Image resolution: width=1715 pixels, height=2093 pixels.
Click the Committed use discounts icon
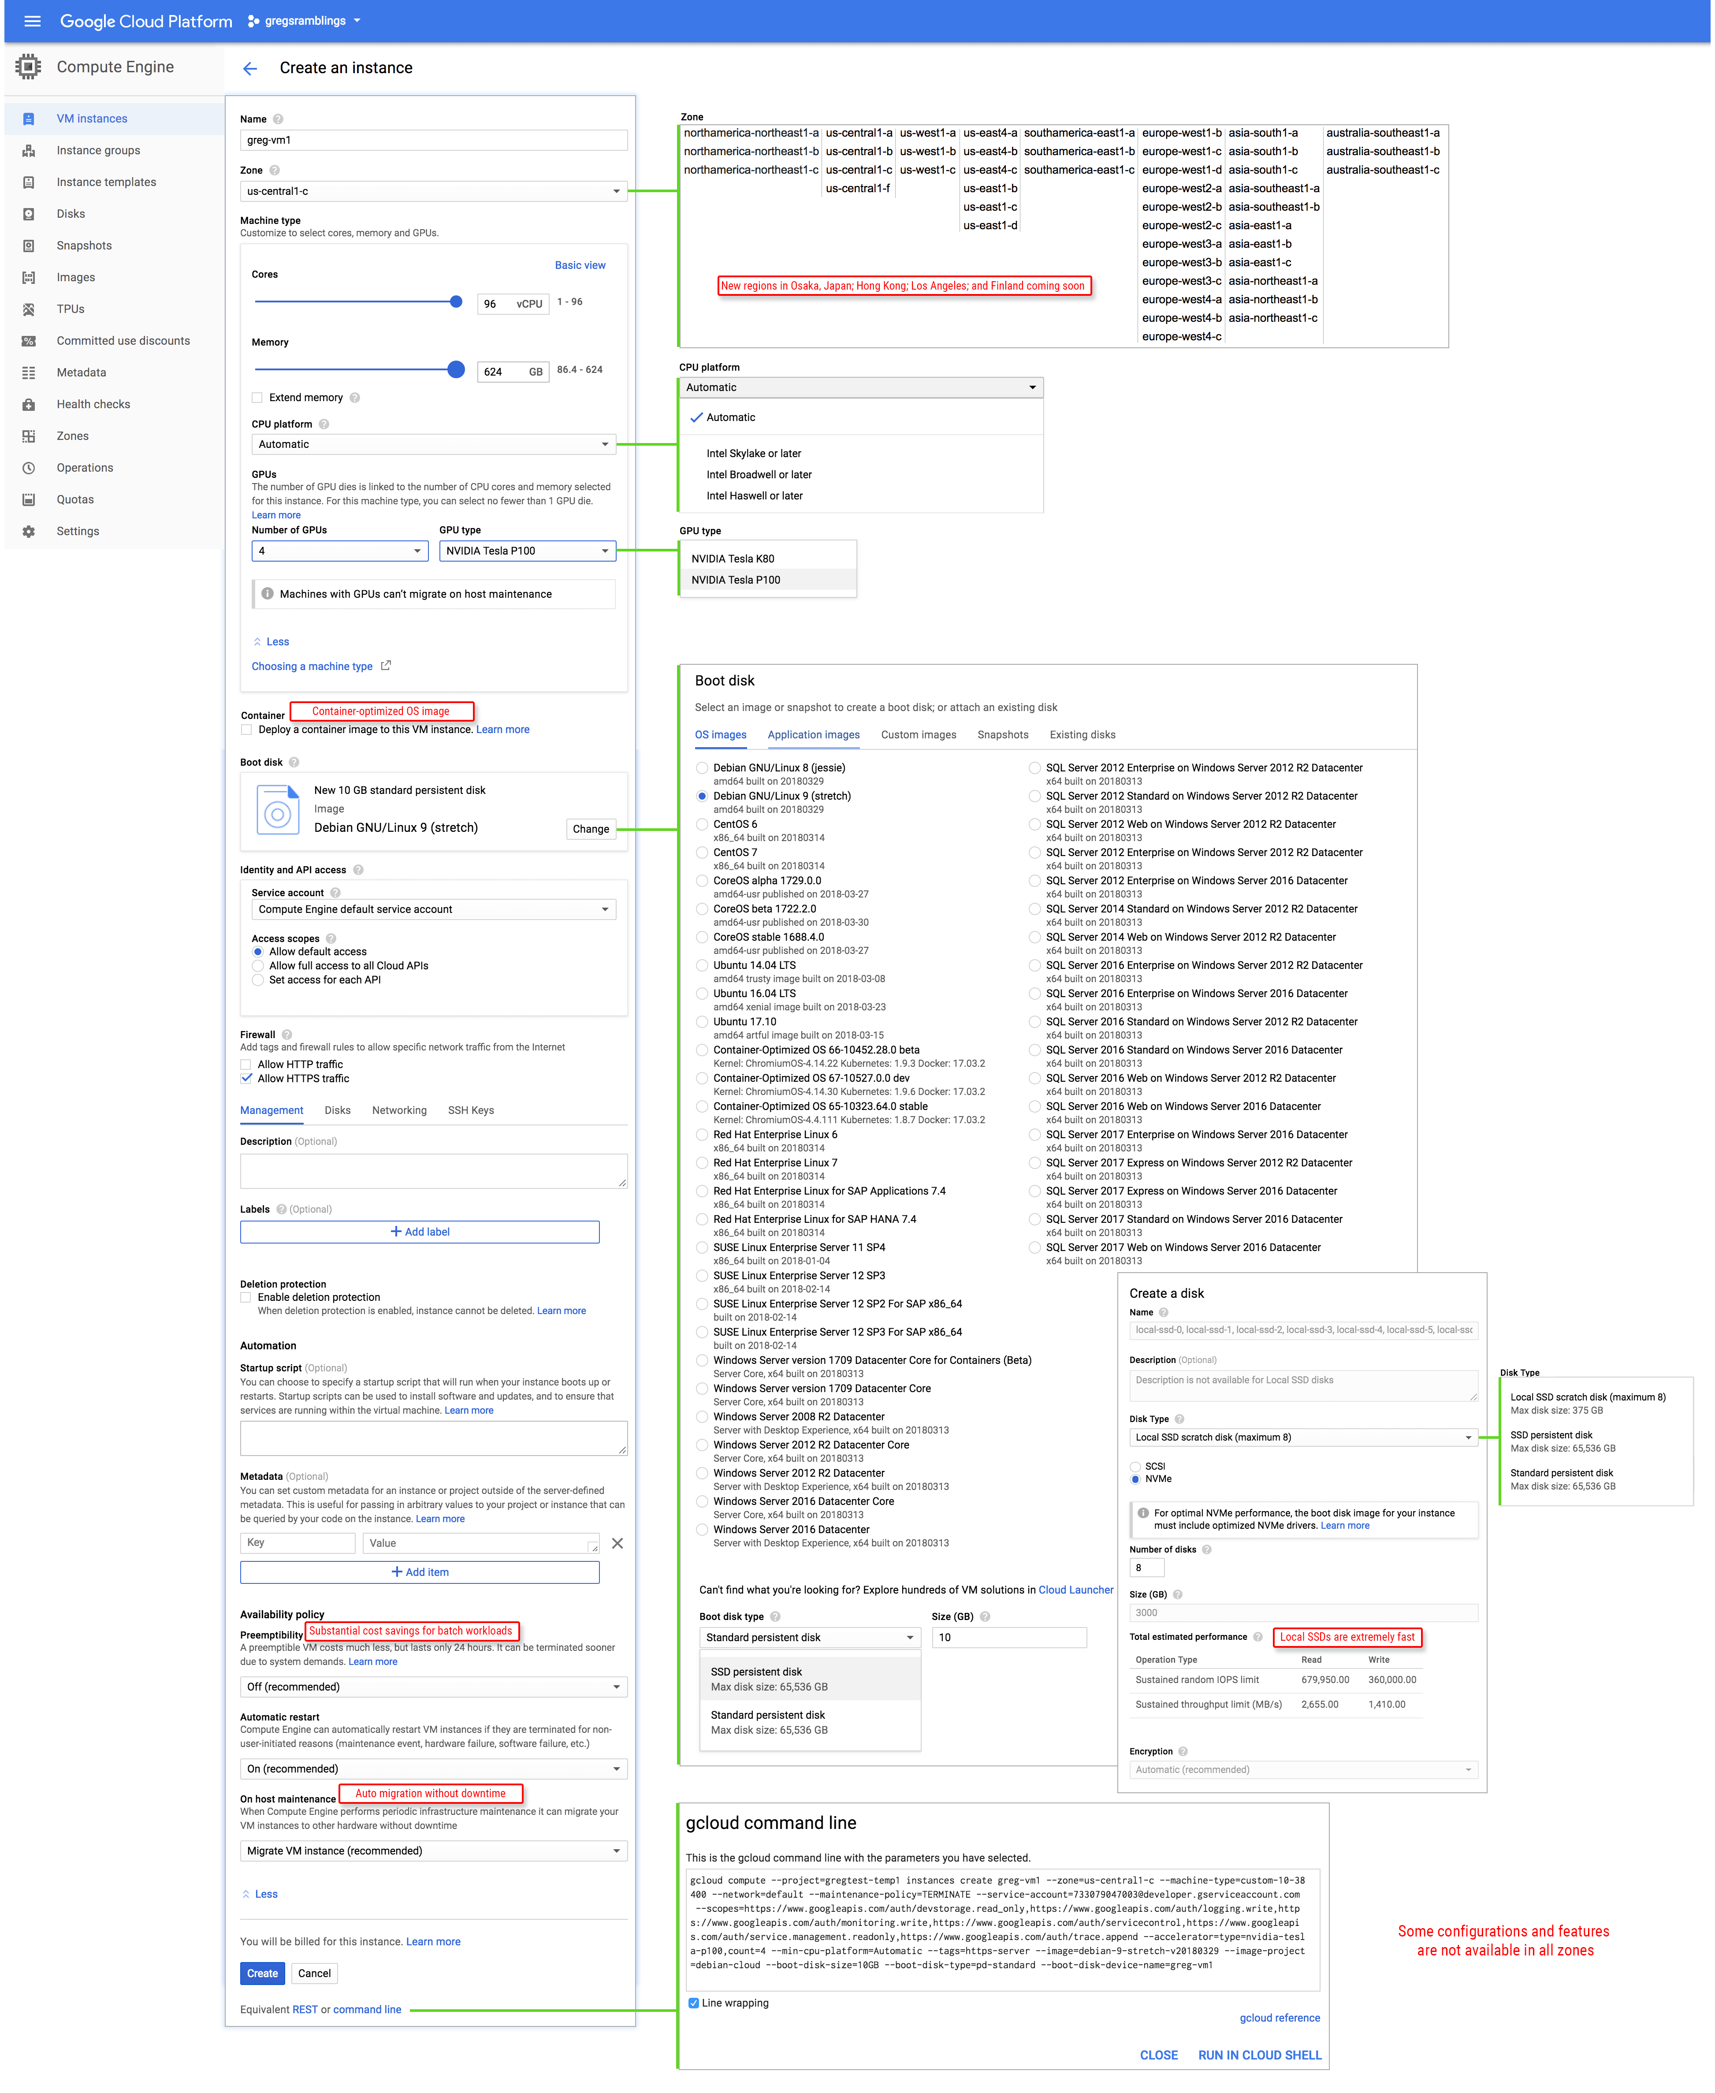tap(29, 341)
